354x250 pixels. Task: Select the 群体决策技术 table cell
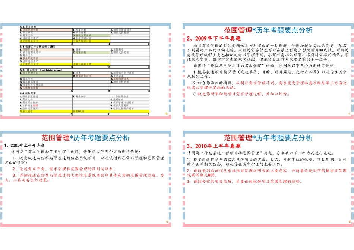click(83, 76)
